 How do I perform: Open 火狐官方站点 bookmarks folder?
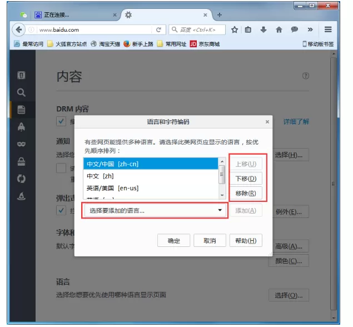(x=67, y=44)
